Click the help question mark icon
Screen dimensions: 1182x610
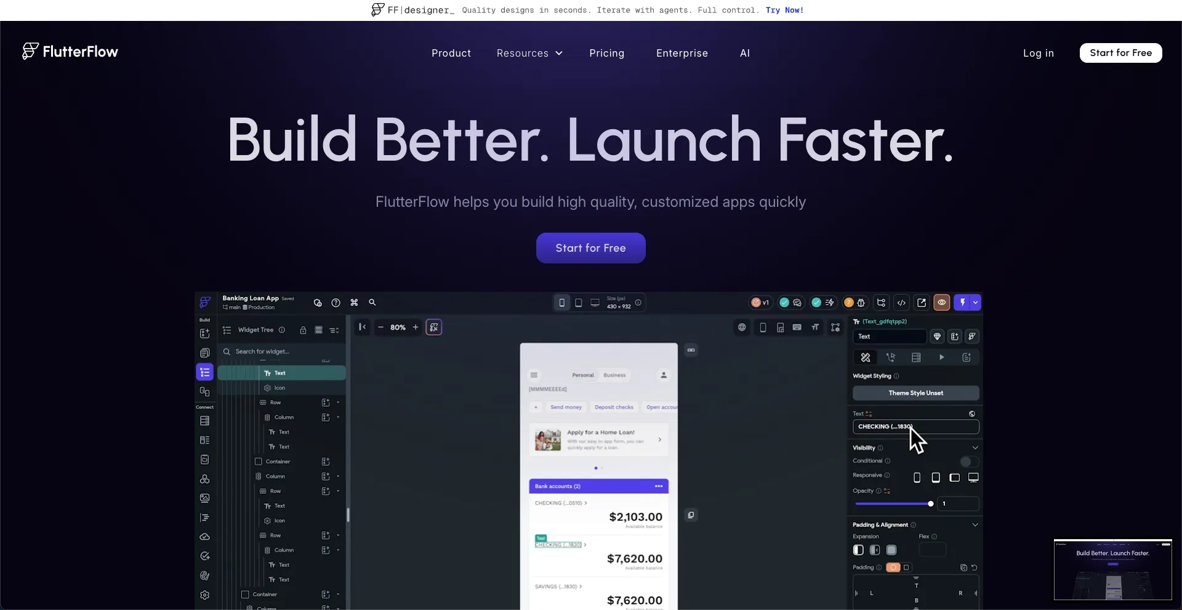point(336,302)
